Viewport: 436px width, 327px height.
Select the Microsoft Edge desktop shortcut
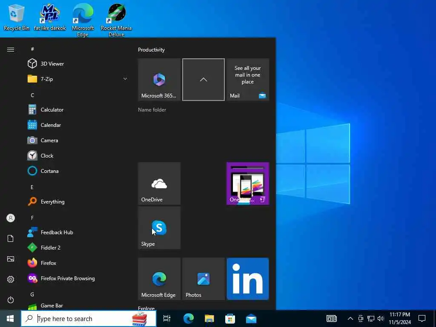click(x=83, y=20)
